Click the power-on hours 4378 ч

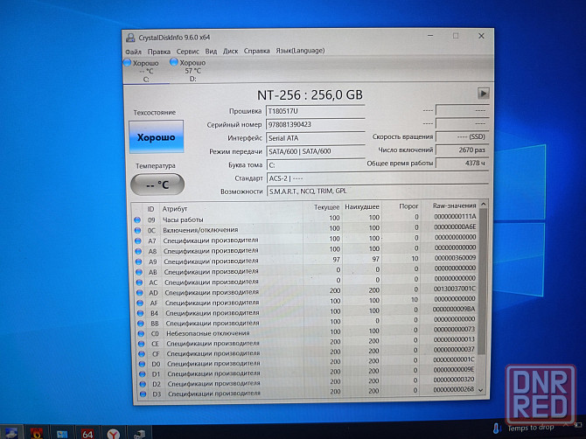(462, 163)
